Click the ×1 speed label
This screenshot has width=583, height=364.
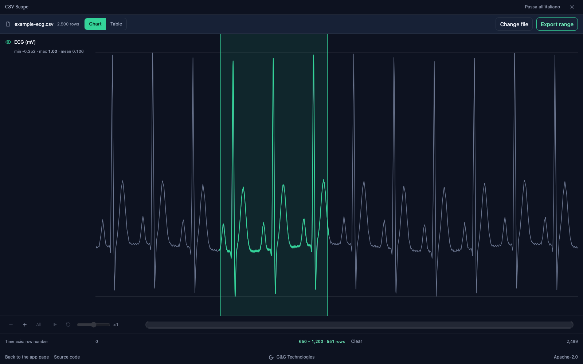coord(116,325)
